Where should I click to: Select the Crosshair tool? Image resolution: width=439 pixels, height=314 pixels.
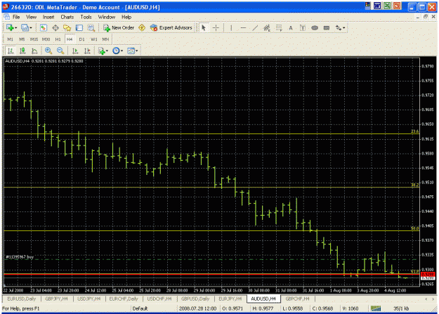[216, 27]
